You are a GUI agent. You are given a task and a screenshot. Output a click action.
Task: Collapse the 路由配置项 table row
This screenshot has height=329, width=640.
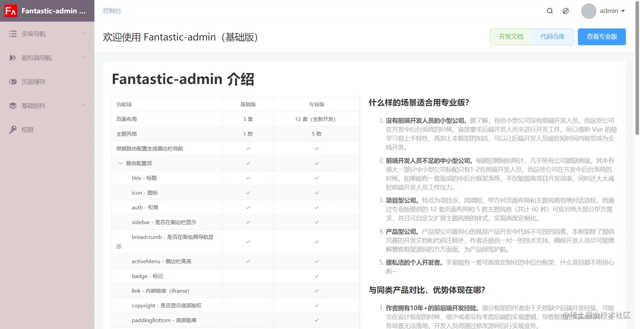pyautogui.click(x=121, y=163)
